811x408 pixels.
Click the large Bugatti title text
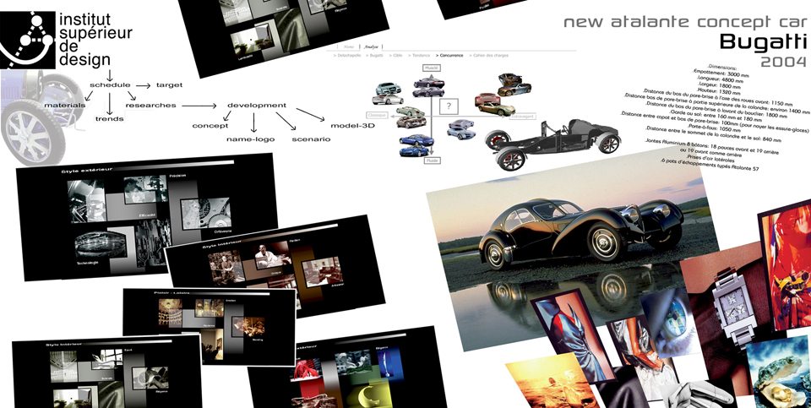click(x=762, y=43)
